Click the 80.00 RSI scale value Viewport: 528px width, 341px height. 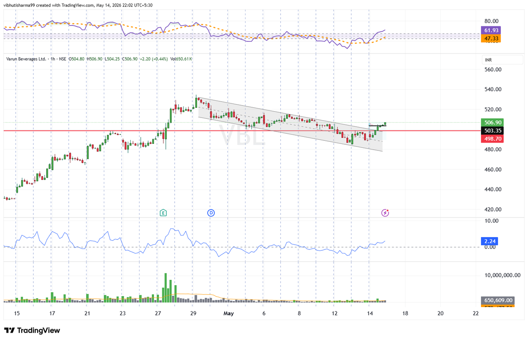pyautogui.click(x=492, y=21)
